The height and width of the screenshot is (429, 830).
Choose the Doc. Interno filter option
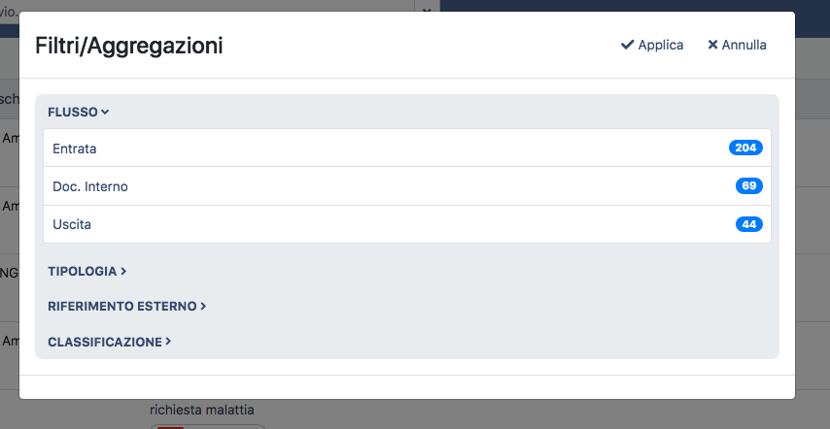click(x=90, y=186)
